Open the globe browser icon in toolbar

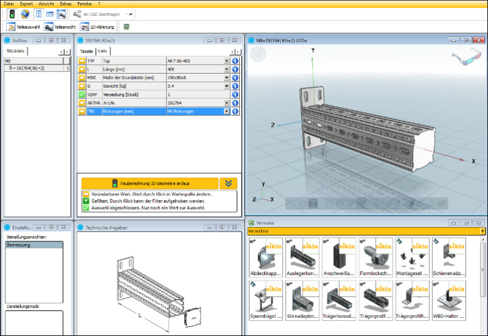click(26, 14)
